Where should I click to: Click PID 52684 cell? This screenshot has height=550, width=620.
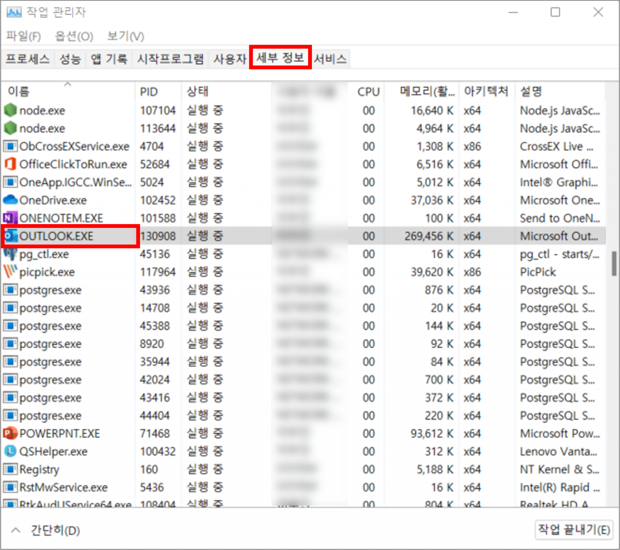pyautogui.click(x=155, y=164)
